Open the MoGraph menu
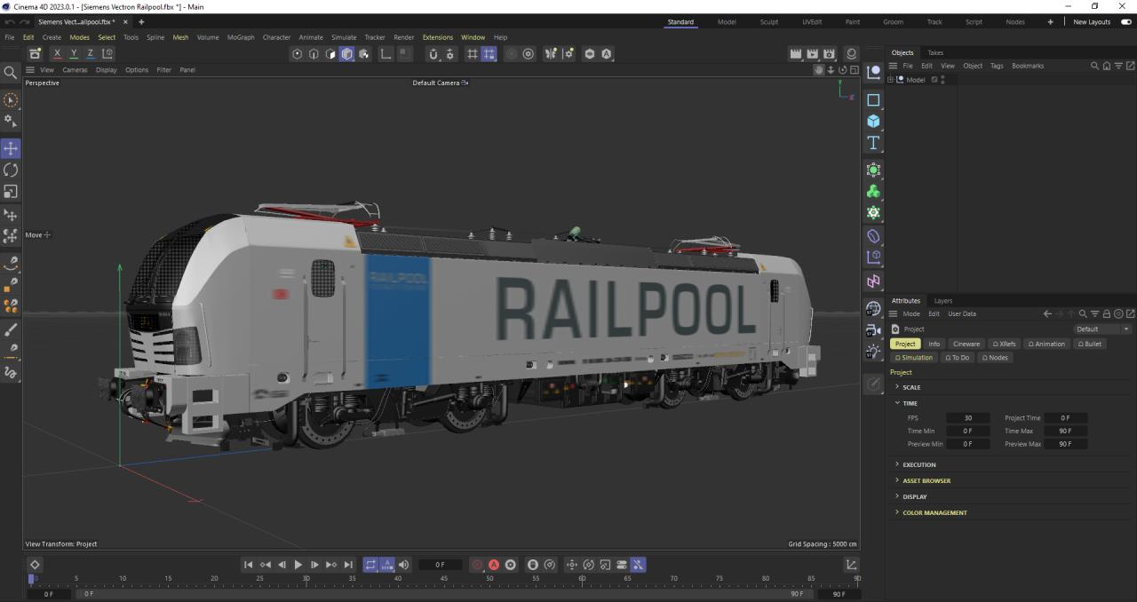 [240, 37]
